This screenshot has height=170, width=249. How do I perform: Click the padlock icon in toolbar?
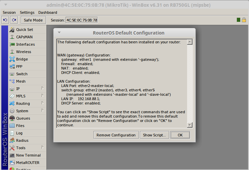tap(244, 20)
